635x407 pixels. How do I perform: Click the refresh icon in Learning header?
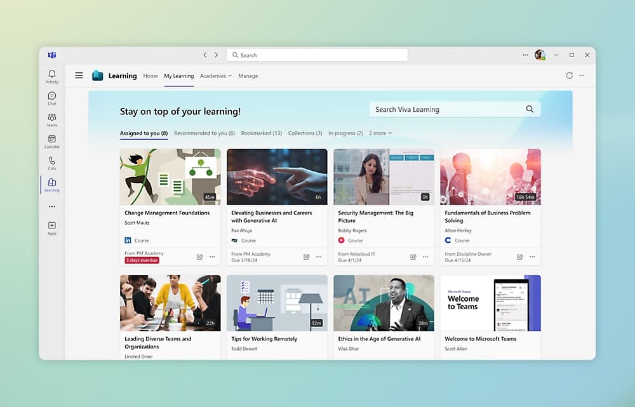569,76
